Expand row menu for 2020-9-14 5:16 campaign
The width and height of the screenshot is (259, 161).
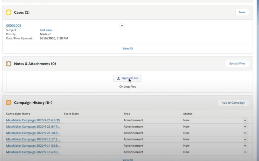pyautogui.click(x=245, y=146)
